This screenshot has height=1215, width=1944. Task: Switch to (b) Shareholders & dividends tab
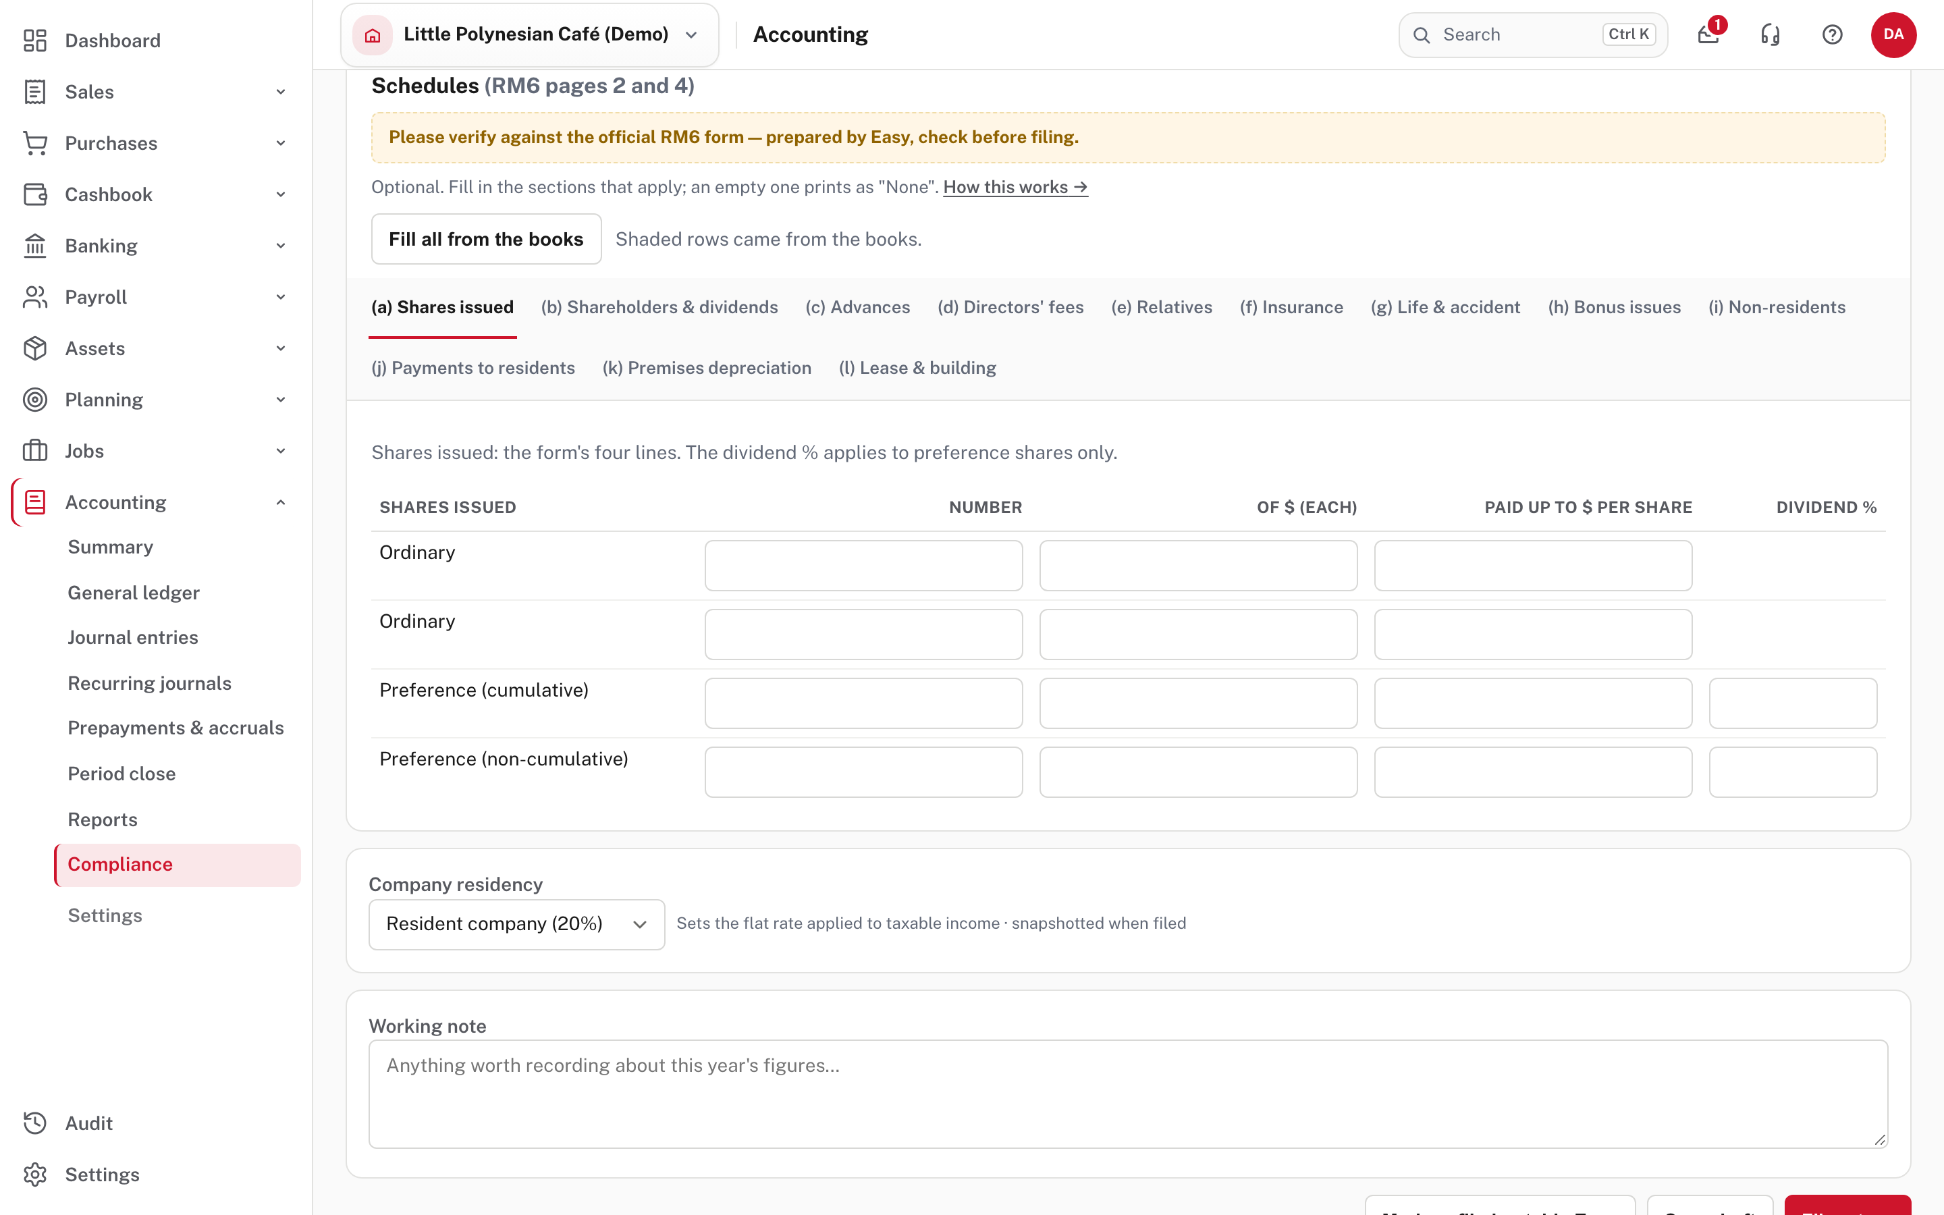coord(659,307)
